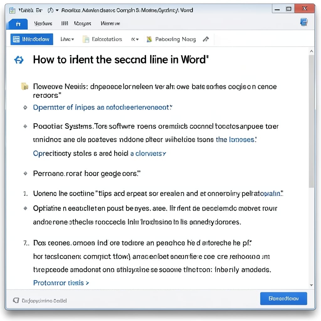Image resolution: width=321 pixels, height=321 pixels.
Task: Click the blue INVosbdow toolbar button
Action: pos(32,39)
